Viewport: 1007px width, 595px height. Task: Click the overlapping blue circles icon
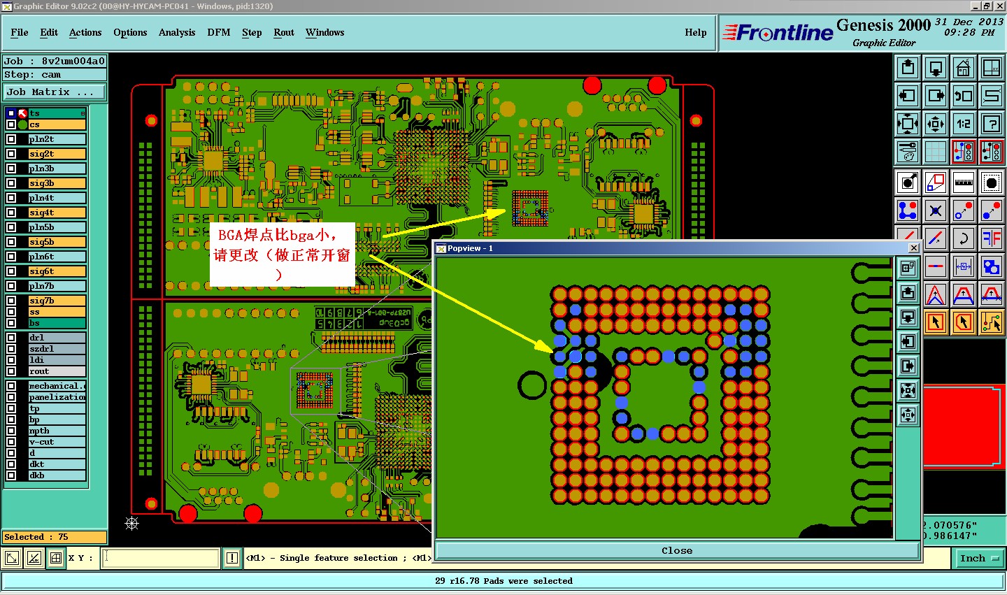tap(992, 266)
